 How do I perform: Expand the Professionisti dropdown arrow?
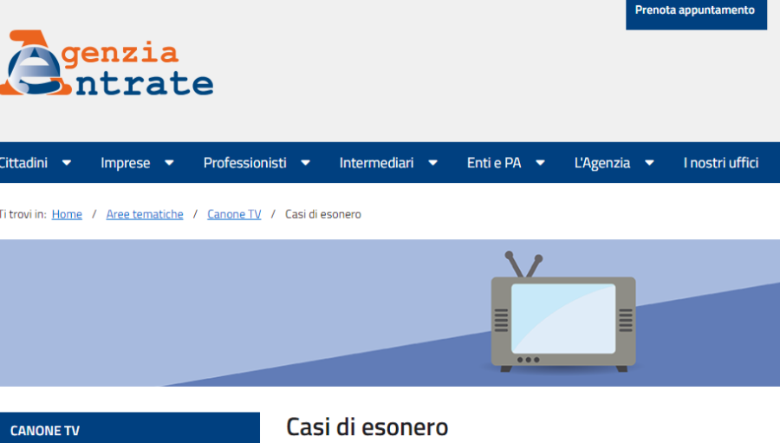[305, 163]
